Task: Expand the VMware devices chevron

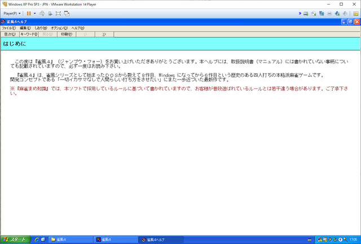Action: coord(300,14)
